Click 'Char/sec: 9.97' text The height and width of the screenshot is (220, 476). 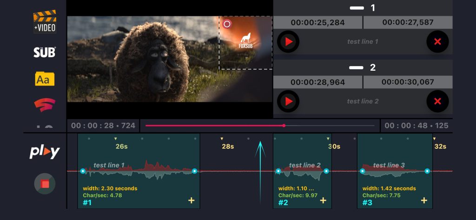tap(298, 195)
